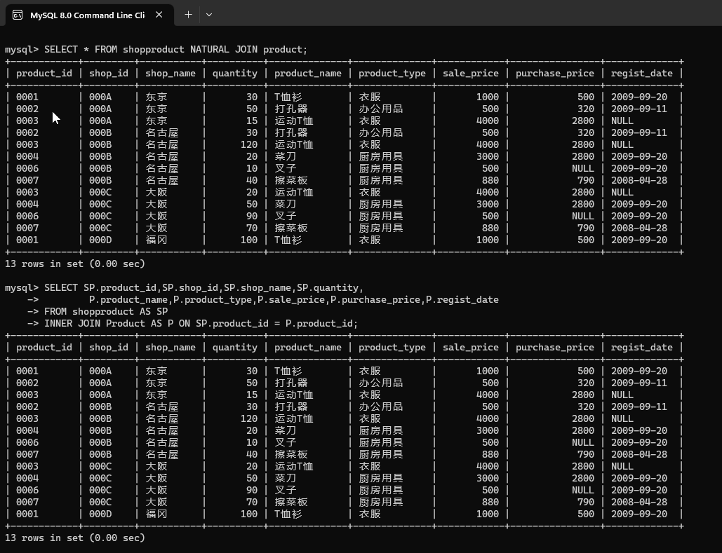Click the product_name header in the first table
722x553 pixels.
point(308,73)
